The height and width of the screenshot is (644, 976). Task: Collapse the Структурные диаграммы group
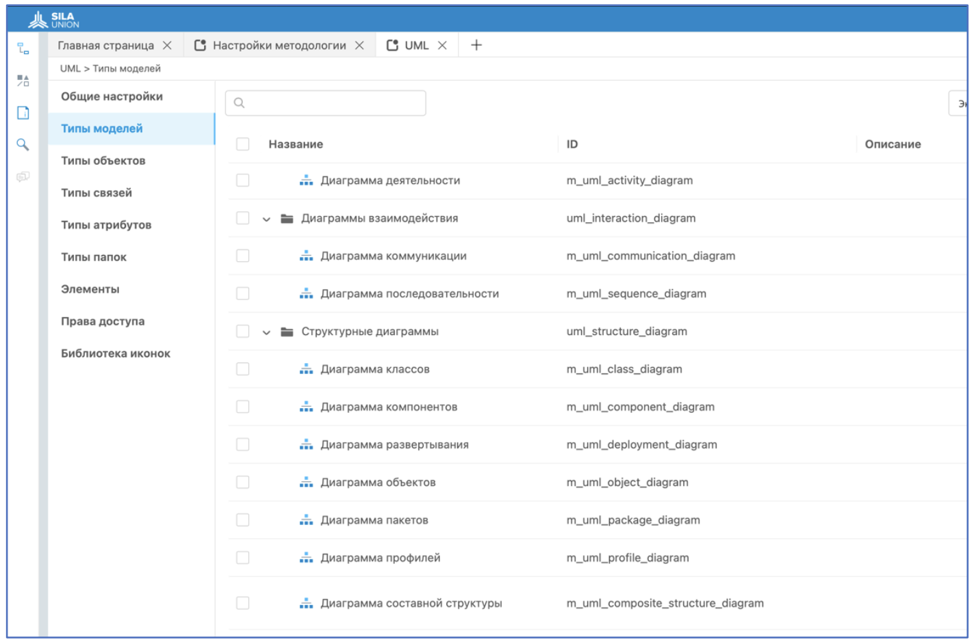pos(266,332)
